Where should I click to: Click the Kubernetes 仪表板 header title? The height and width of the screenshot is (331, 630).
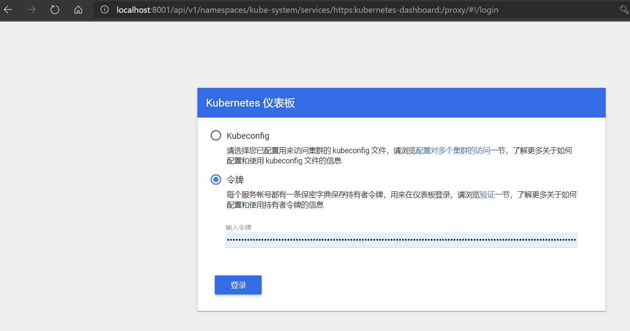point(250,103)
